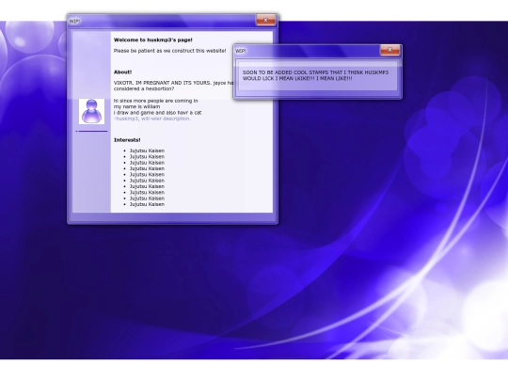Click 'WOULD LICK I MEAN LKIKE!!!' line in popup
This screenshot has height=381, width=508.
[297, 78]
